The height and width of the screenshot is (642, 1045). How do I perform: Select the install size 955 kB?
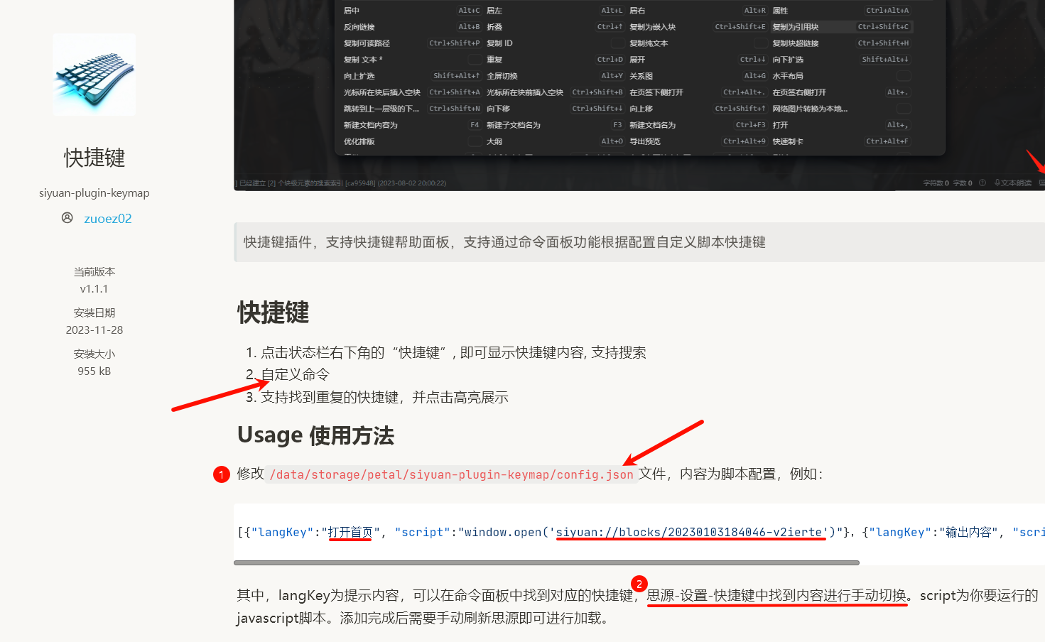94,371
